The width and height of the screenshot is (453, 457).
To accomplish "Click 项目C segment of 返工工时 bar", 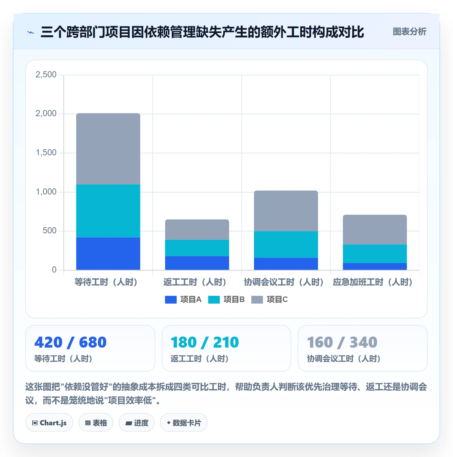I will (197, 229).
